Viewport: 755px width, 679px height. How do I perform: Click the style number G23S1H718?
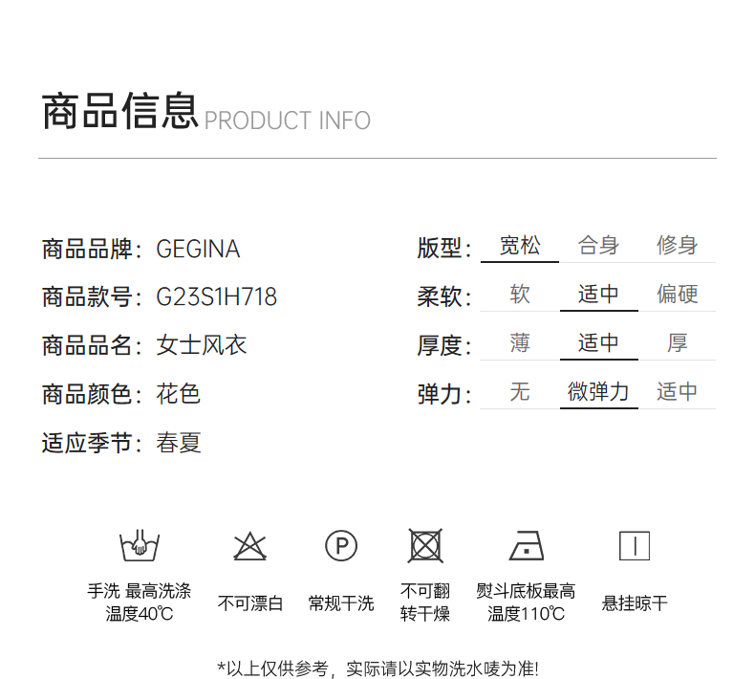click(x=216, y=297)
